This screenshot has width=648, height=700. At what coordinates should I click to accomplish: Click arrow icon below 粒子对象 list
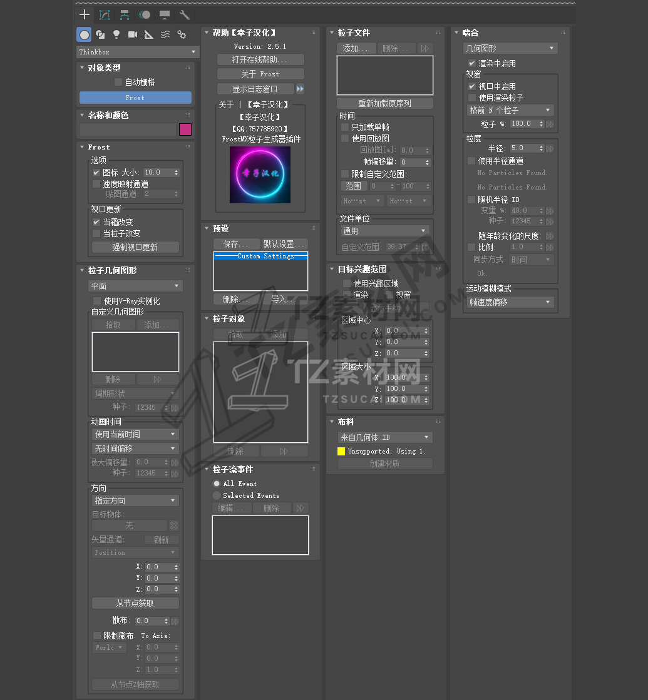[284, 451]
